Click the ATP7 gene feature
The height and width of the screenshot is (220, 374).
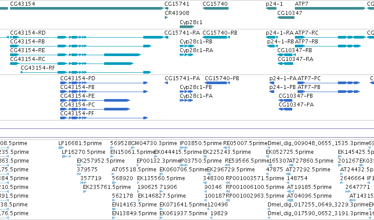click(x=330, y=8)
